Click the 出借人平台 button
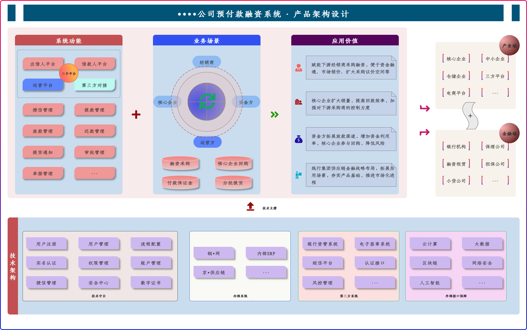The image size is (527, 330). tap(43, 64)
